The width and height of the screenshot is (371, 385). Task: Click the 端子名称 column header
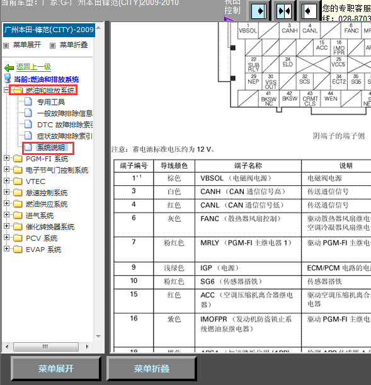click(248, 166)
